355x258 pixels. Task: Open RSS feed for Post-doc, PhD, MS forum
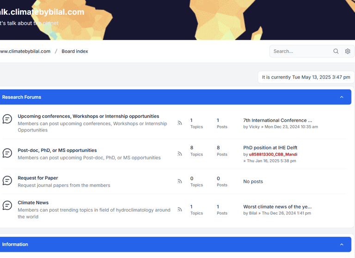tap(179, 154)
